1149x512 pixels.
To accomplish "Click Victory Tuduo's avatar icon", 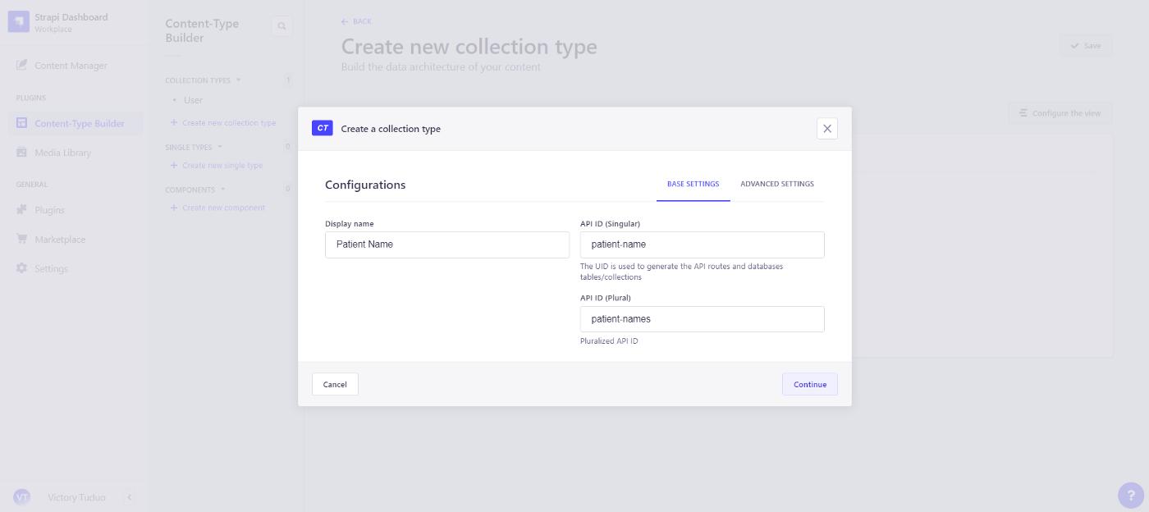I will tap(22, 497).
